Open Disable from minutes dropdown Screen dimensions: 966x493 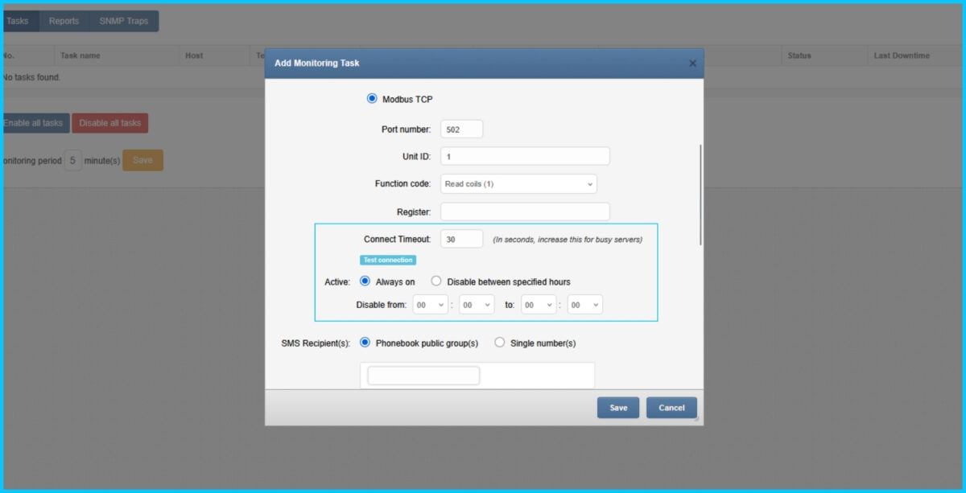coord(477,305)
